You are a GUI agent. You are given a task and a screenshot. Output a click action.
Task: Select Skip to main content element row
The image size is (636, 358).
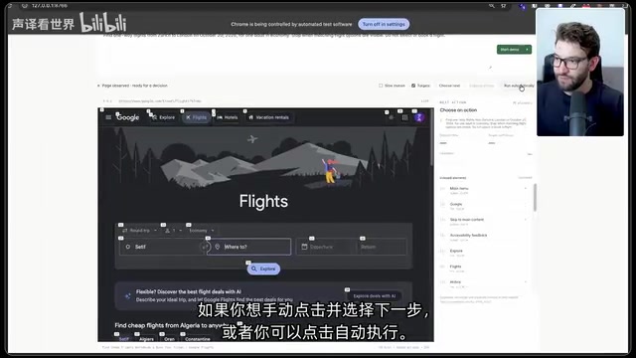tap(484, 222)
